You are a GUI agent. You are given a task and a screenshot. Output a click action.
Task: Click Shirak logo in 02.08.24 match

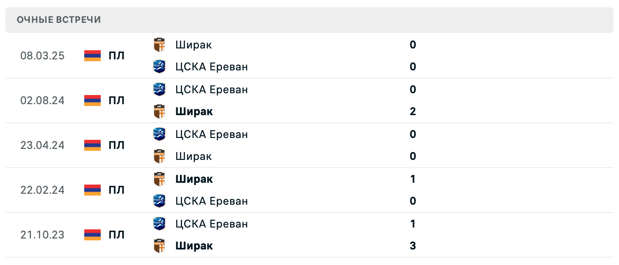point(159,111)
